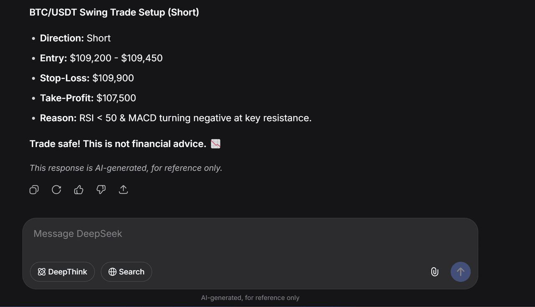Viewport: 535px width, 307px height.
Task: Click the Message DeepSeek input box
Action: point(167,233)
